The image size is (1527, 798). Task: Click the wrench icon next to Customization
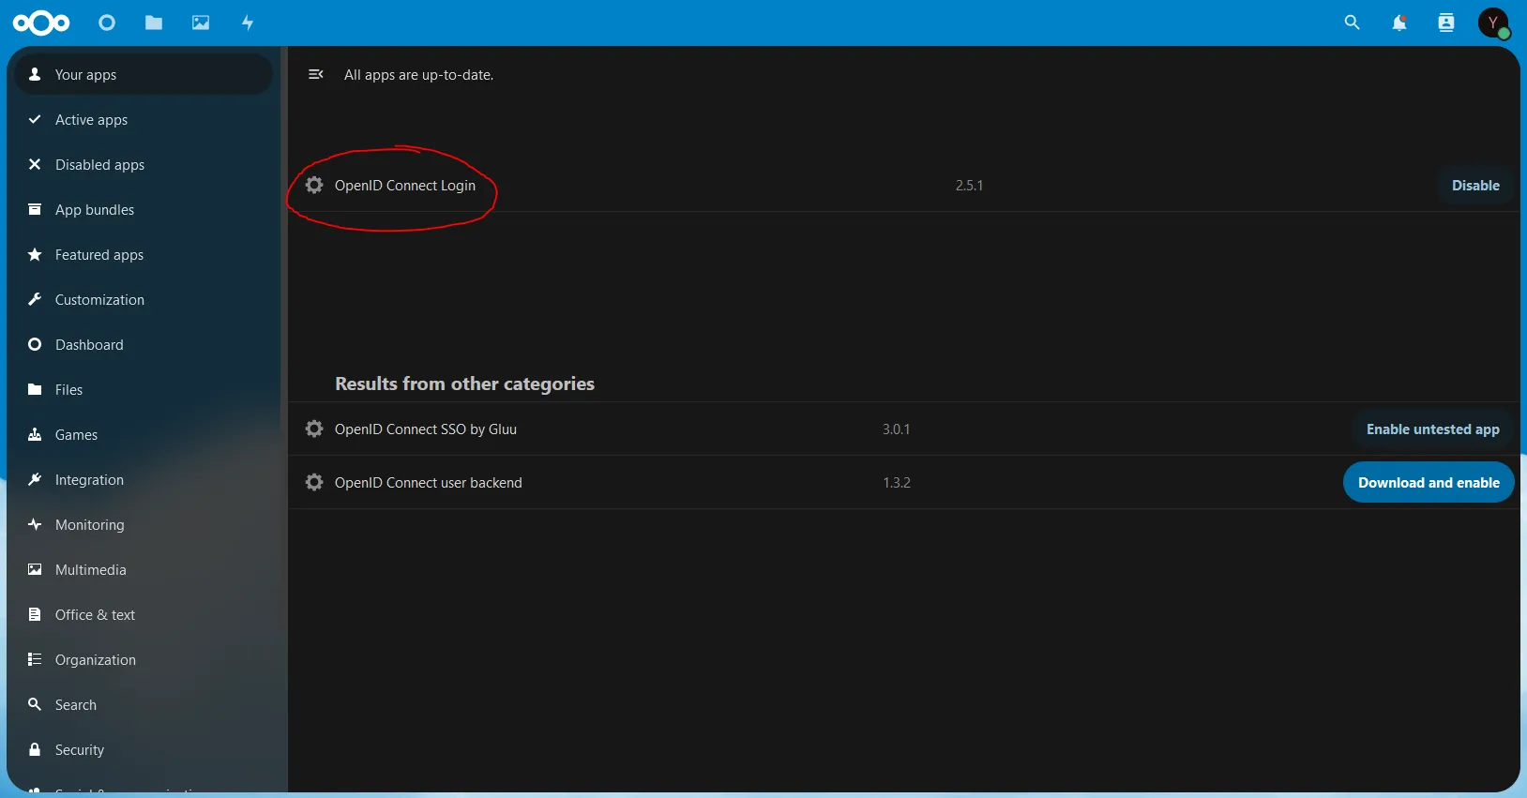pos(35,299)
